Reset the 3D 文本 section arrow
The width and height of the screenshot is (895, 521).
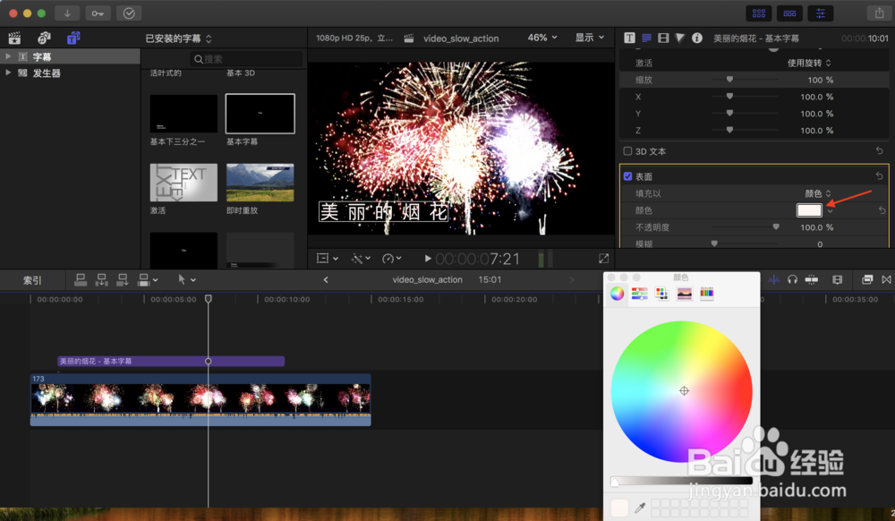(880, 150)
